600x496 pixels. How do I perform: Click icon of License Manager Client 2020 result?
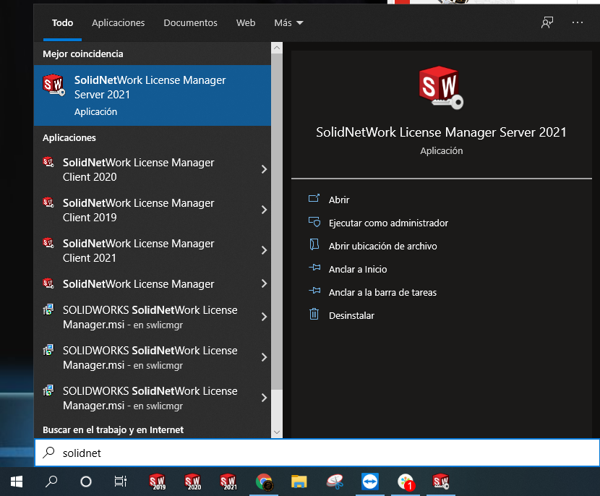pyautogui.click(x=48, y=162)
